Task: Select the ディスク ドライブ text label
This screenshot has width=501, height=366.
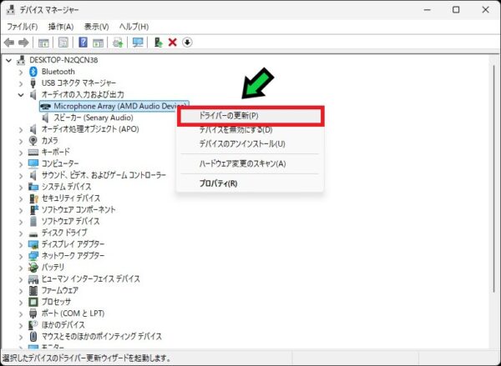Action: click(x=64, y=233)
